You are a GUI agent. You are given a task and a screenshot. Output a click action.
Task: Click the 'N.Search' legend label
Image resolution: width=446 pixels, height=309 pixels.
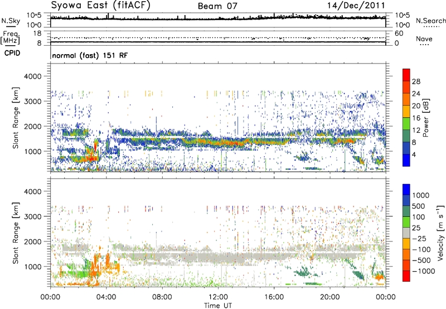[x=431, y=21]
